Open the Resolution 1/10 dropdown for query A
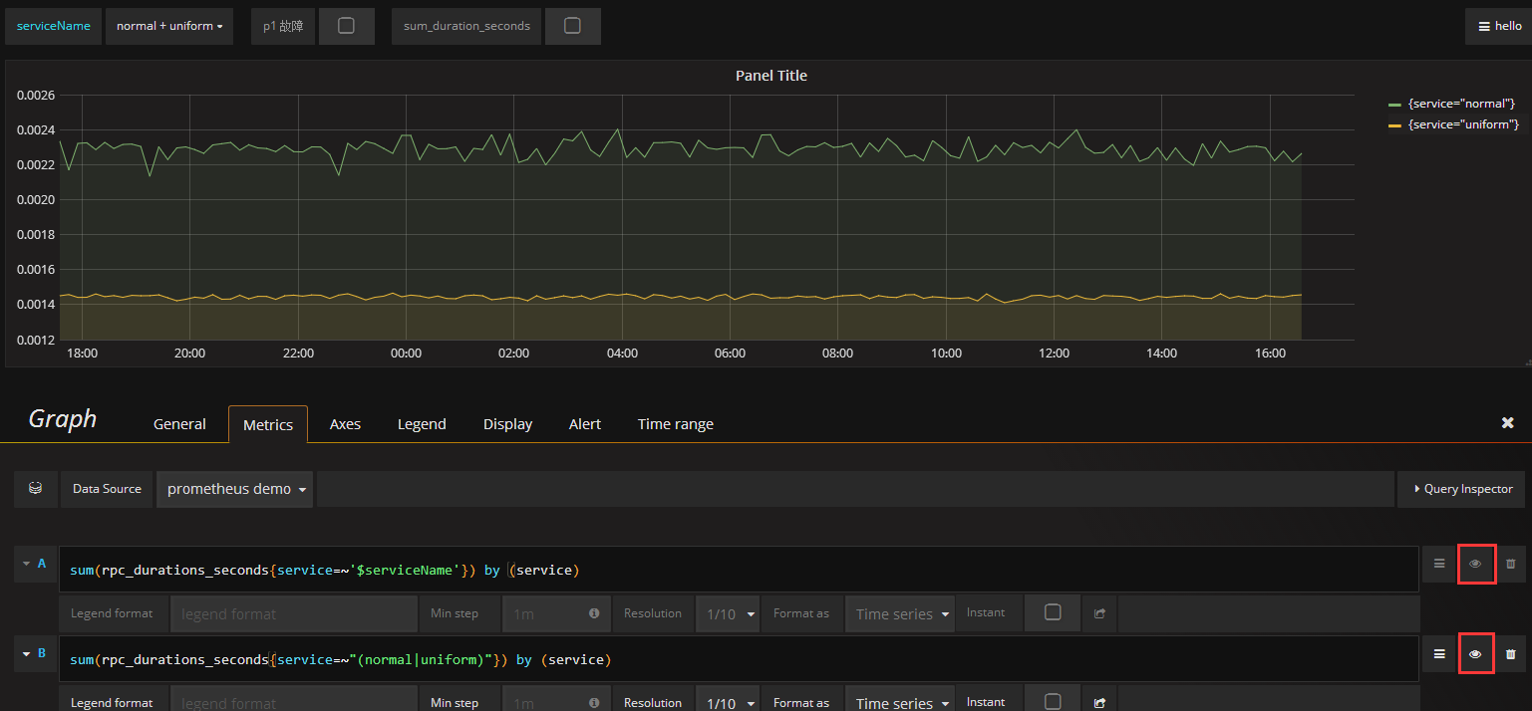This screenshot has width=1532, height=711. [x=728, y=613]
